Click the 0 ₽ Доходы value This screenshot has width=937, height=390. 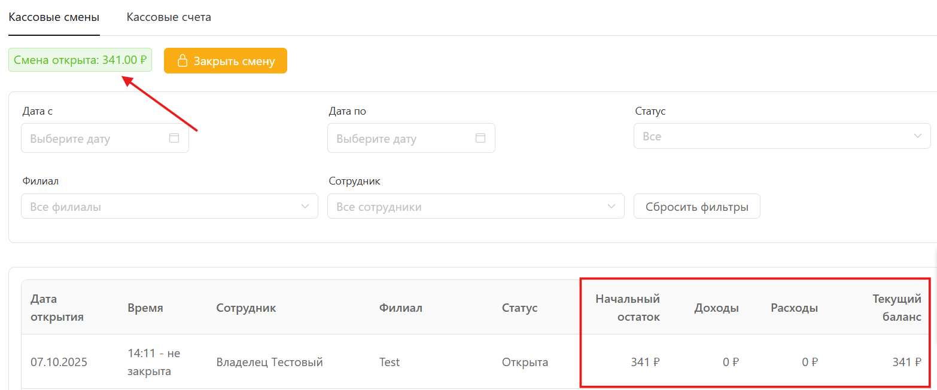(731, 362)
